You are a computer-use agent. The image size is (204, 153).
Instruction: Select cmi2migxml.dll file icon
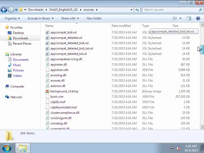coord(47,118)
